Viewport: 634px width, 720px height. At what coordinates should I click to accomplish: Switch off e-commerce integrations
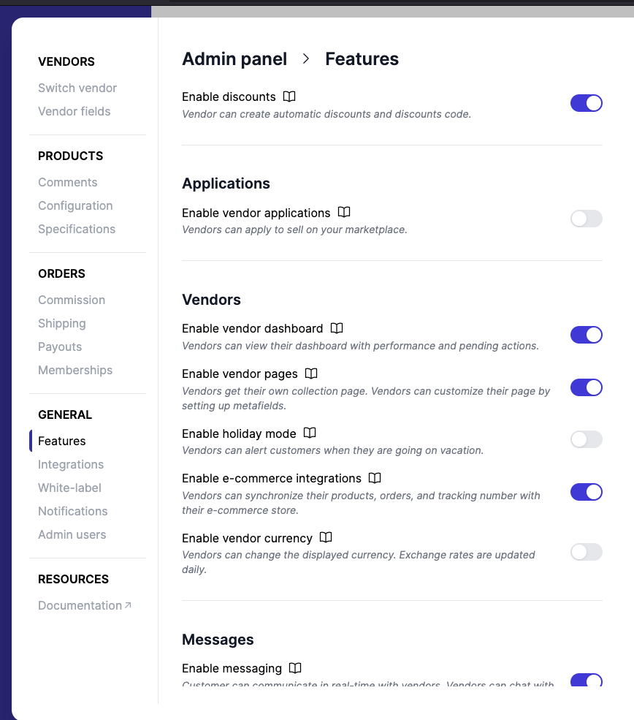[x=586, y=492]
